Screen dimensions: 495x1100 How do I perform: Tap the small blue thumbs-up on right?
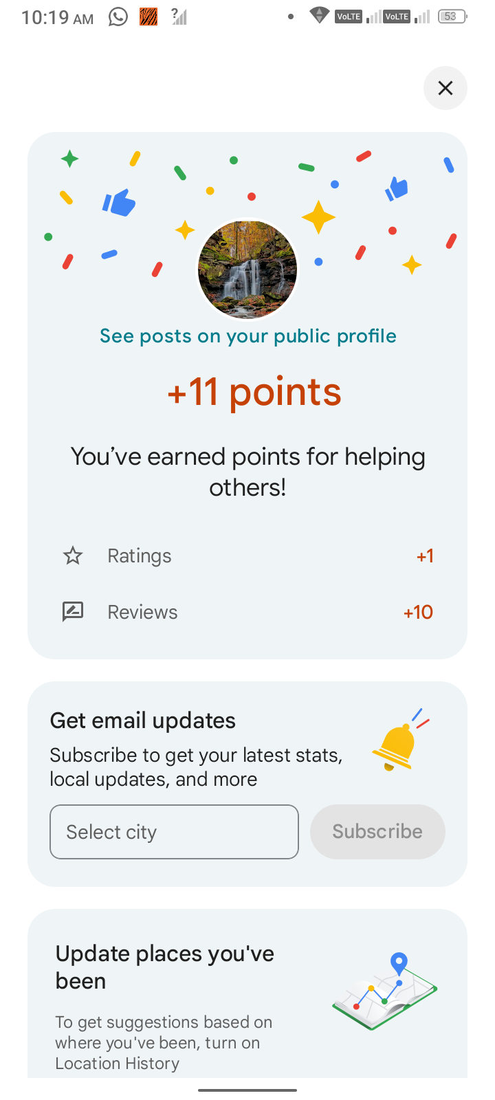coord(397,188)
